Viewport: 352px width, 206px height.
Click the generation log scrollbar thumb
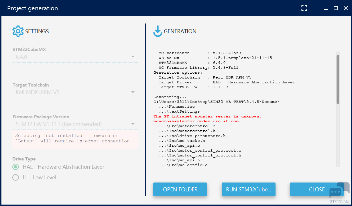point(338,79)
